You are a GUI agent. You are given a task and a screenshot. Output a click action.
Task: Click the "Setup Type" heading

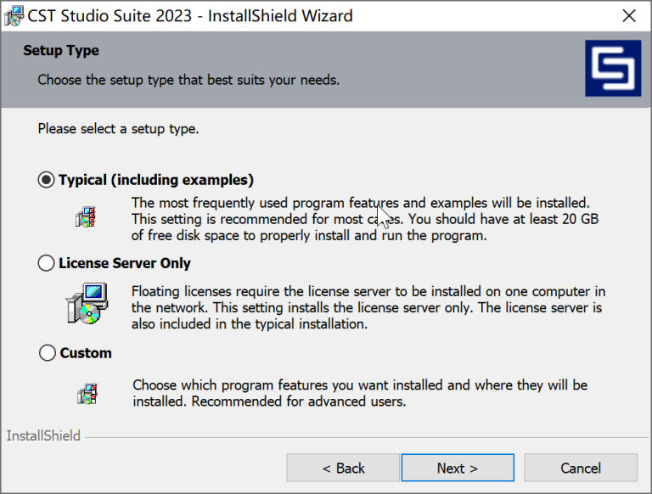61,51
